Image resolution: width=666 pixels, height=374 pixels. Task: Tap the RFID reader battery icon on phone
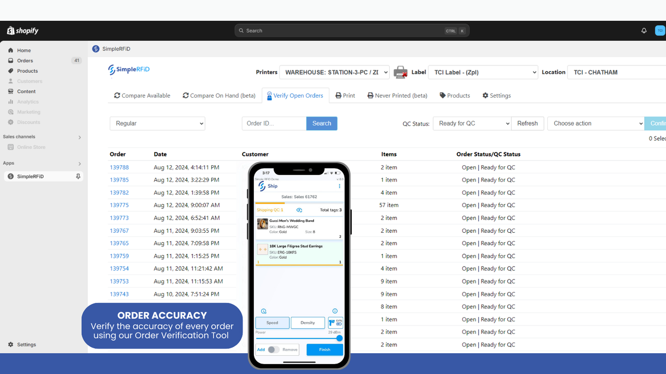pos(336,323)
